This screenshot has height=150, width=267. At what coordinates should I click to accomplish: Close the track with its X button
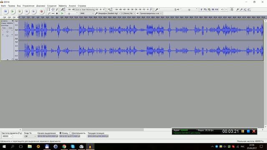point(2,21)
